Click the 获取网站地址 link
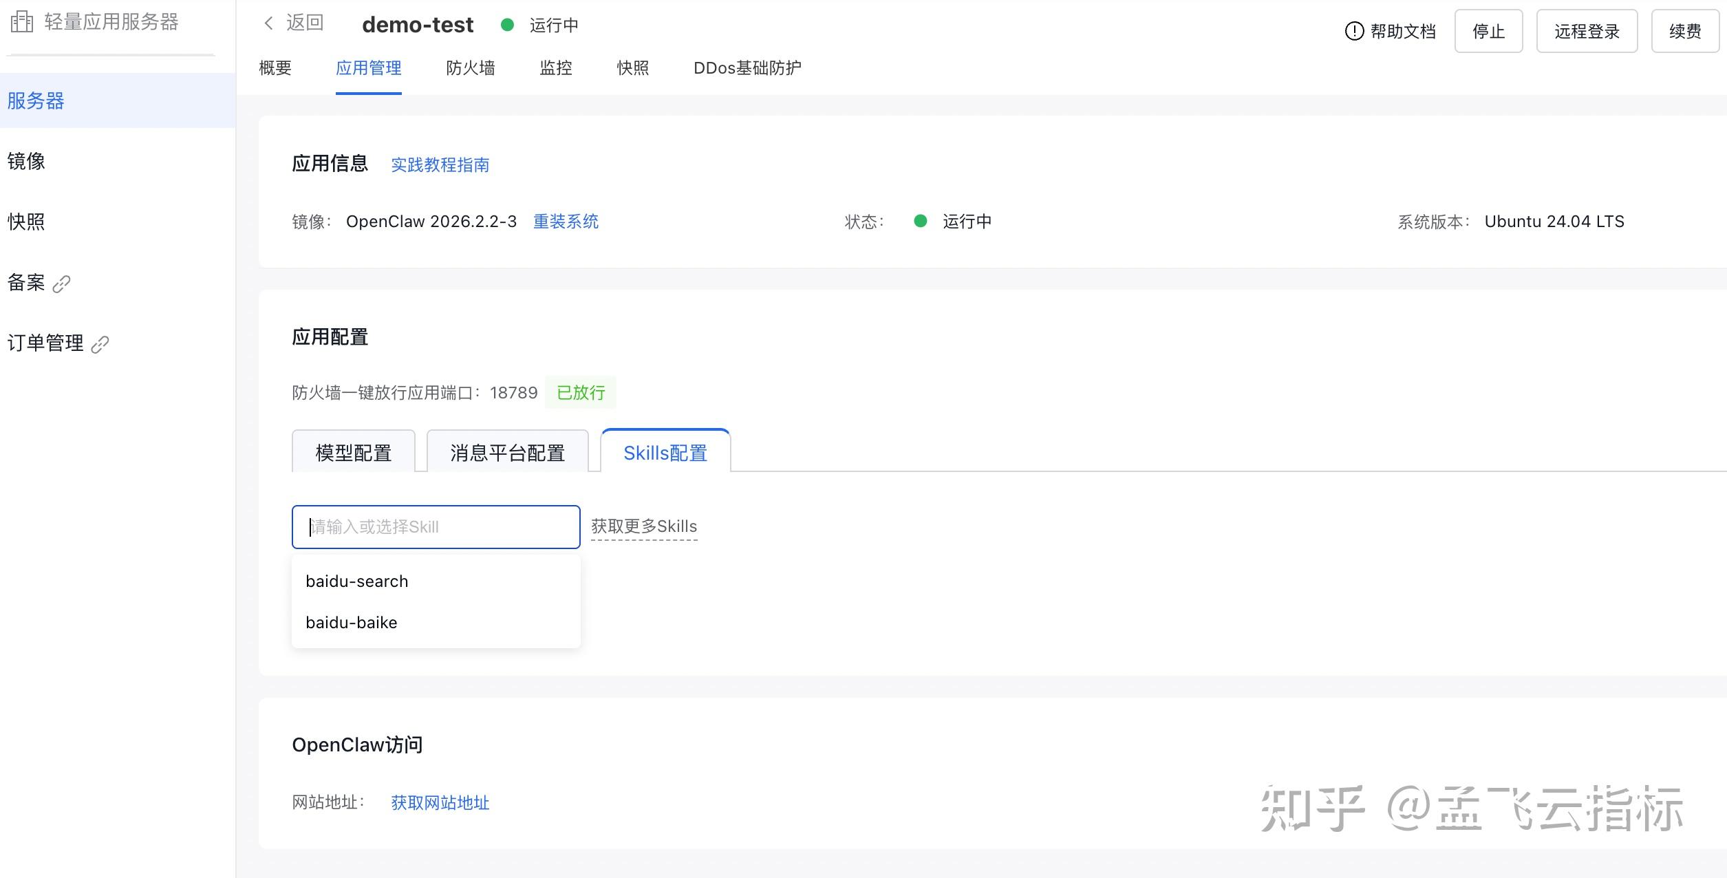The image size is (1727, 878). (x=440, y=802)
